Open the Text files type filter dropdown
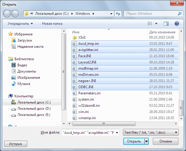The height and width of the screenshot is (151, 186). click(151, 132)
